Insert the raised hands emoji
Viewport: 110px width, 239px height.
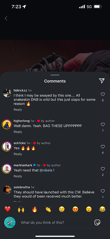click(x=21, y=209)
